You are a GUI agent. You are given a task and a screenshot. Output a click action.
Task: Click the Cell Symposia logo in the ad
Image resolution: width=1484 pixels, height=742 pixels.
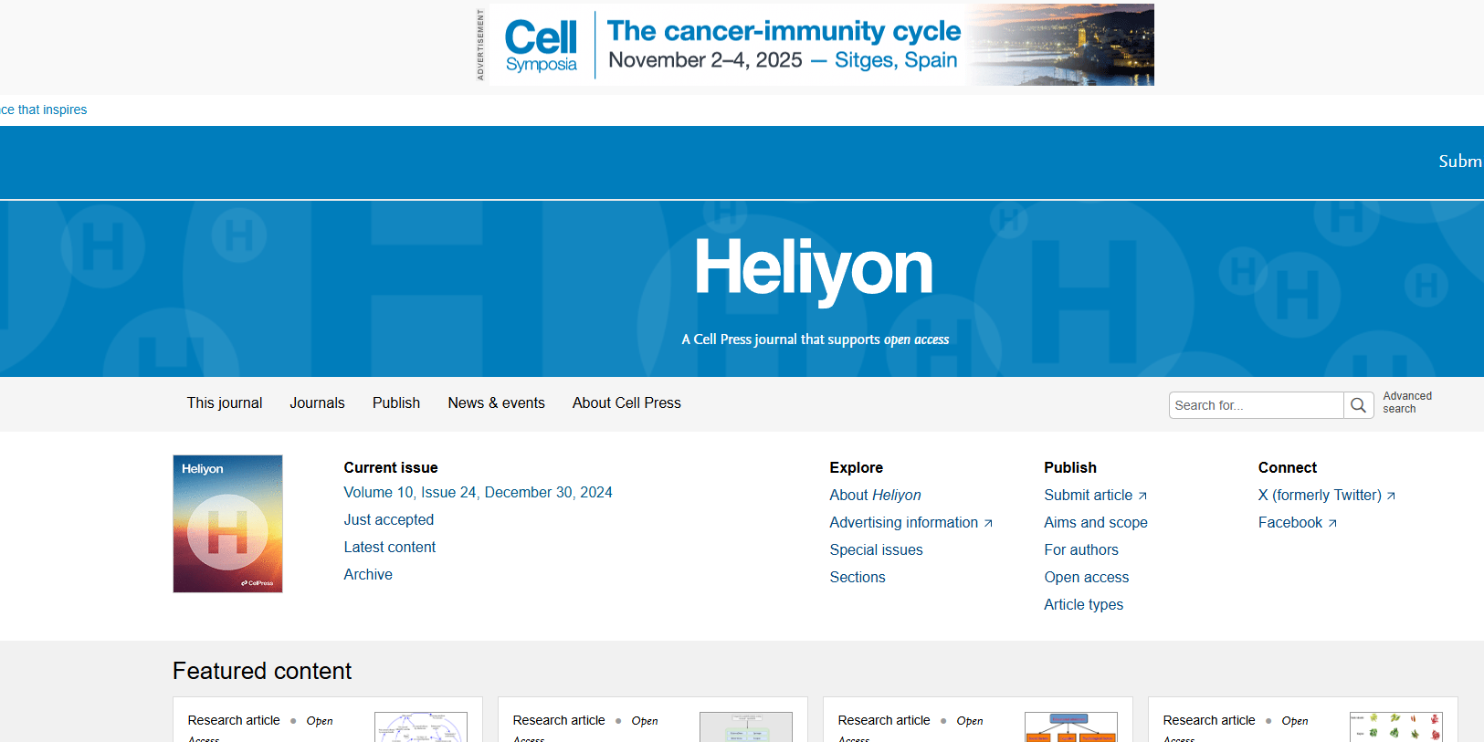542,45
